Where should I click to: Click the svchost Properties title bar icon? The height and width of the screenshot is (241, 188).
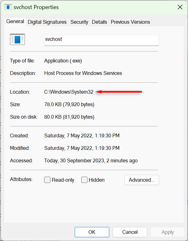tap(8, 7)
